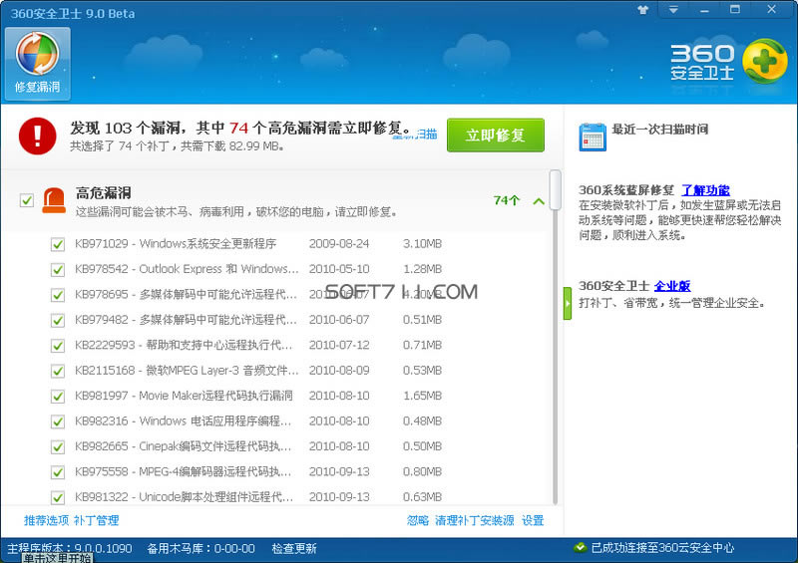
Task: Open the title bar dropdown menu icon
Action: point(673,10)
